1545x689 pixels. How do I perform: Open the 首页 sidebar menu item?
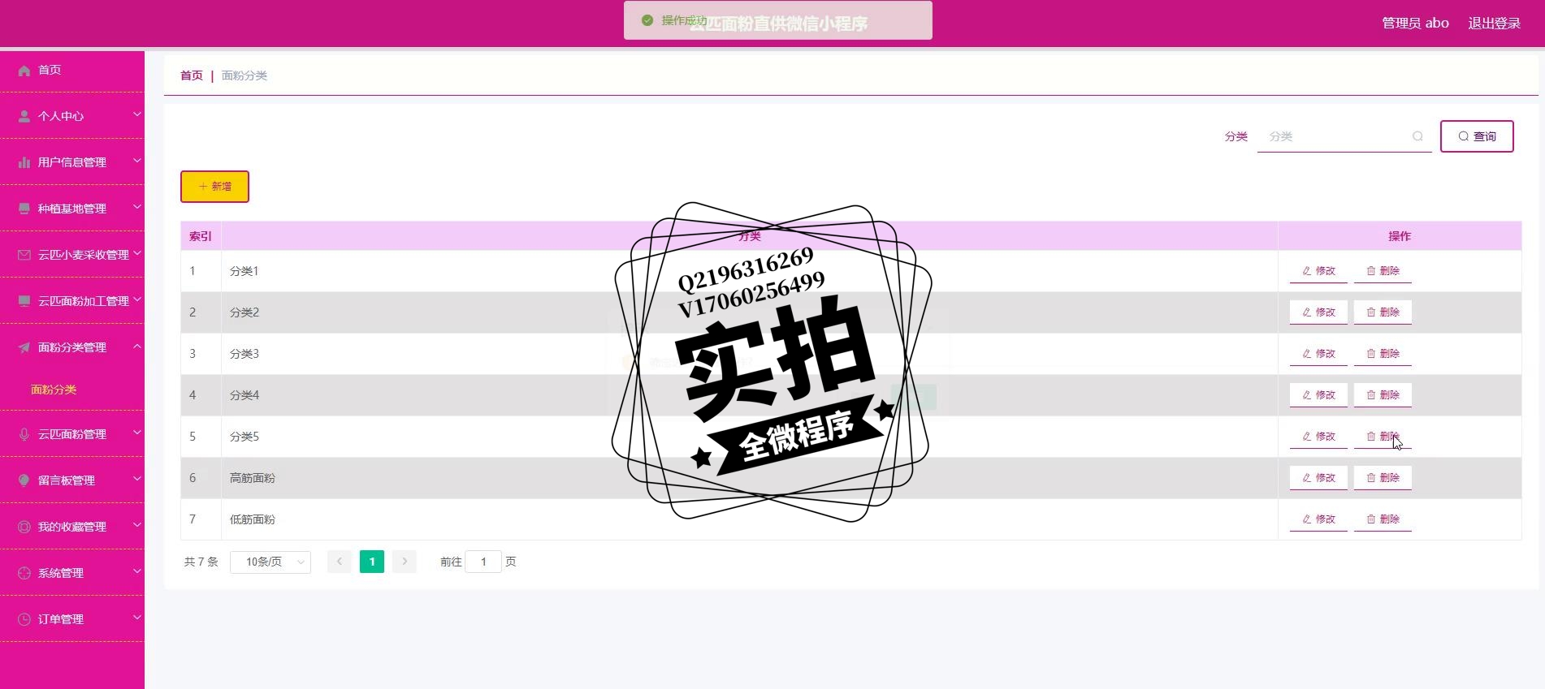[x=72, y=71]
